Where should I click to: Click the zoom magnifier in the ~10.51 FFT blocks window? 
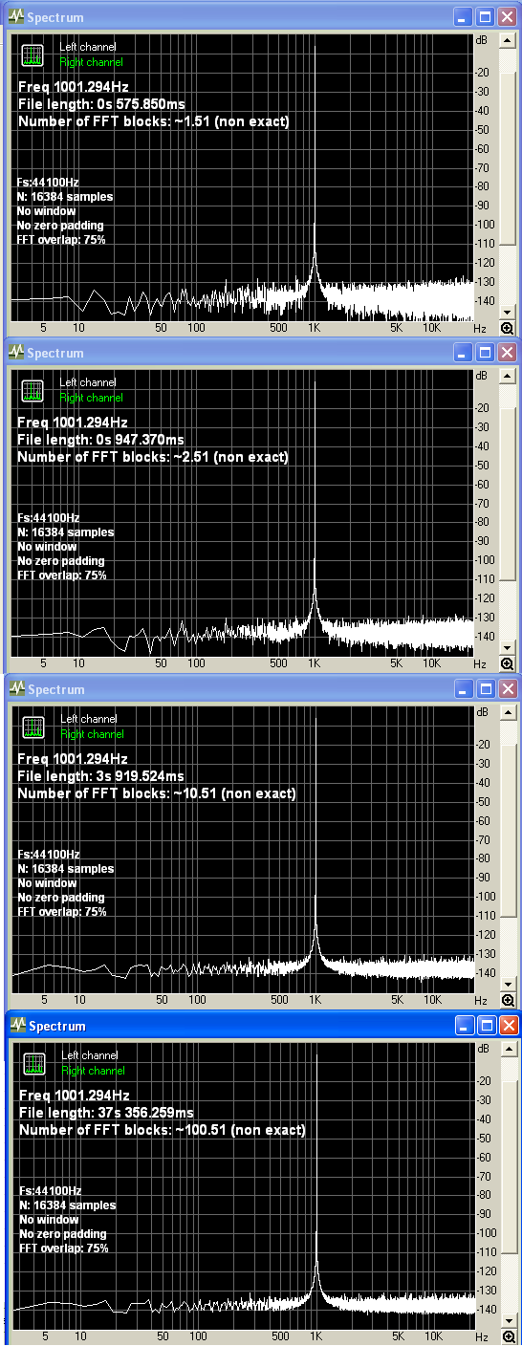point(508,1000)
